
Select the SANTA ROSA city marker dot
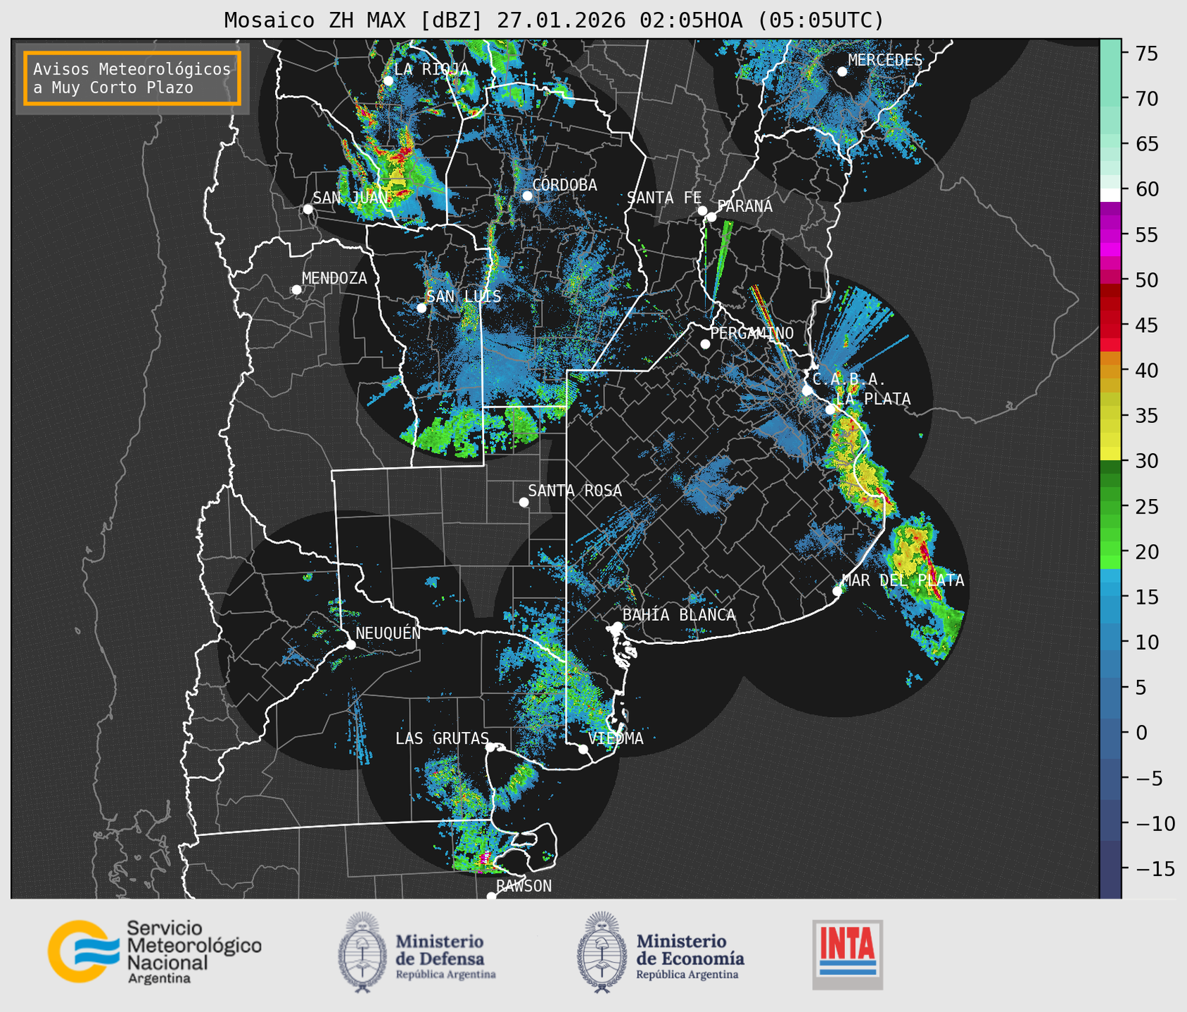pos(523,502)
